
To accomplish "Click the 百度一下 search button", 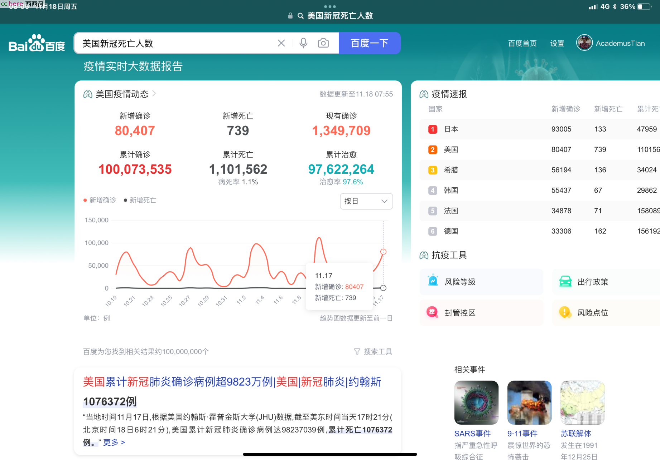I will (x=370, y=43).
